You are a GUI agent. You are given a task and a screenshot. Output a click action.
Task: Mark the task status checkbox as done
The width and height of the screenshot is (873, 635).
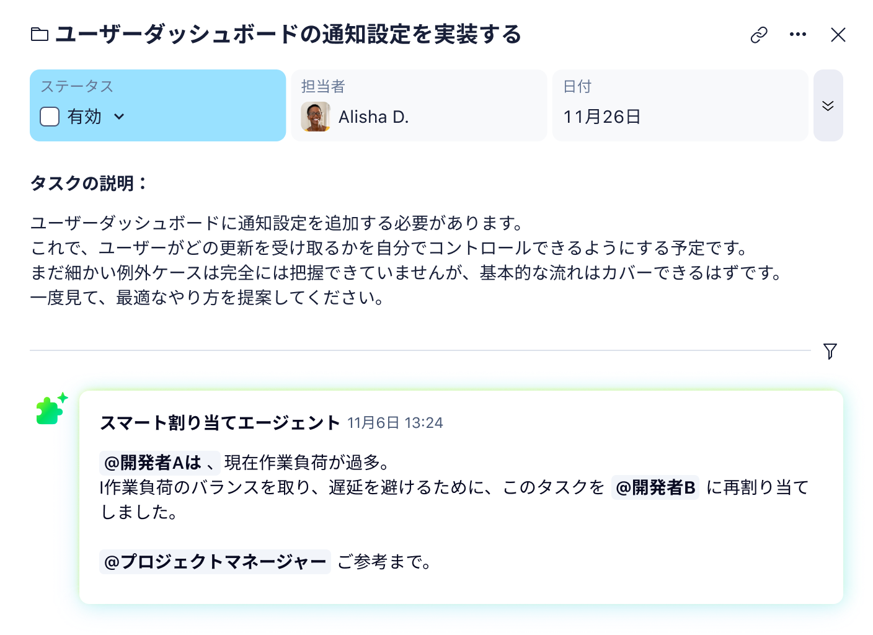[49, 117]
